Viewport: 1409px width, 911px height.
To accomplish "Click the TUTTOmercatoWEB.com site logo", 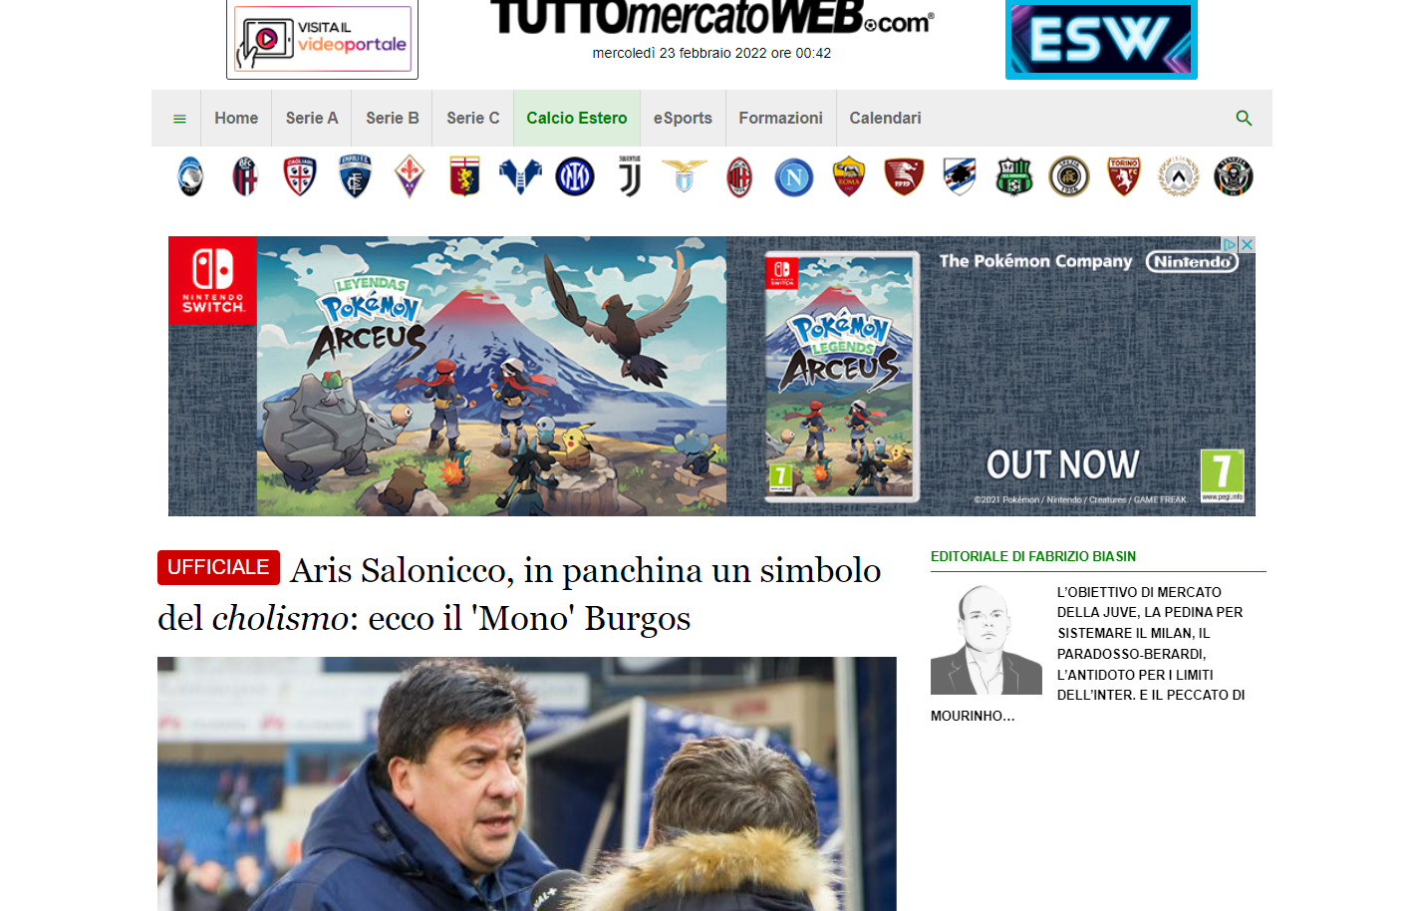I will [x=711, y=17].
